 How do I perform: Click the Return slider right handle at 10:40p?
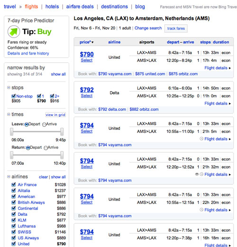pyautogui.click(x=62, y=155)
